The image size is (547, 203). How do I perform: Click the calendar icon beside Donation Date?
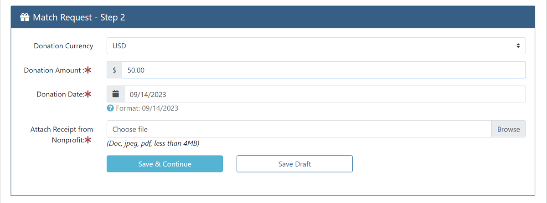pyautogui.click(x=116, y=94)
